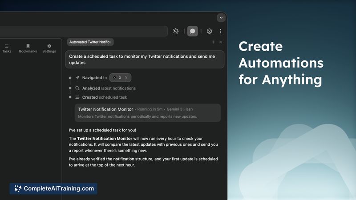
Task: Open Bookmarks in the sidebar
Action: pos(28,48)
